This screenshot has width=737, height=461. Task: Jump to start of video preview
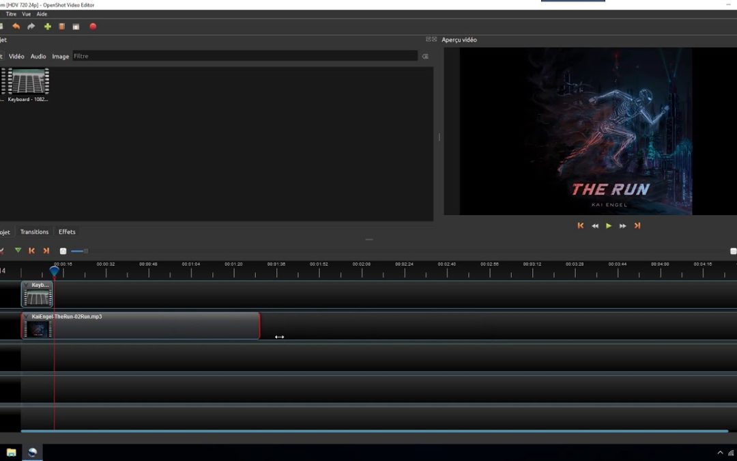click(581, 225)
